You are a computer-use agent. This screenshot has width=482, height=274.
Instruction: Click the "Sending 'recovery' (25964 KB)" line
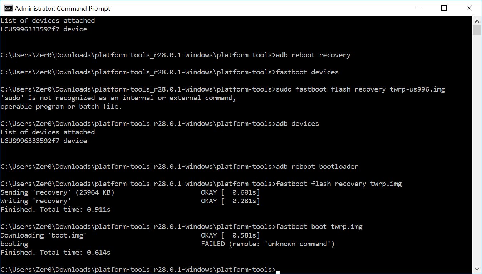[x=57, y=192]
